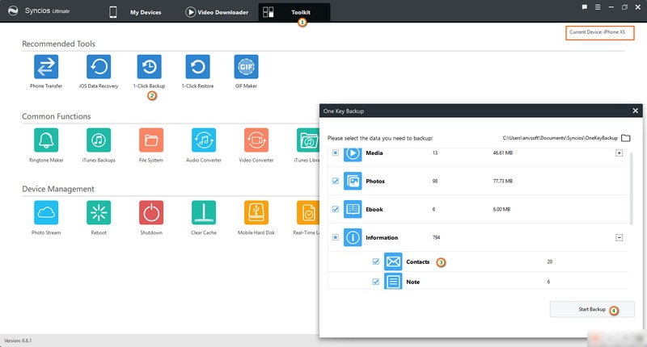Open the 1-Click Restore tool

pyautogui.click(x=197, y=67)
